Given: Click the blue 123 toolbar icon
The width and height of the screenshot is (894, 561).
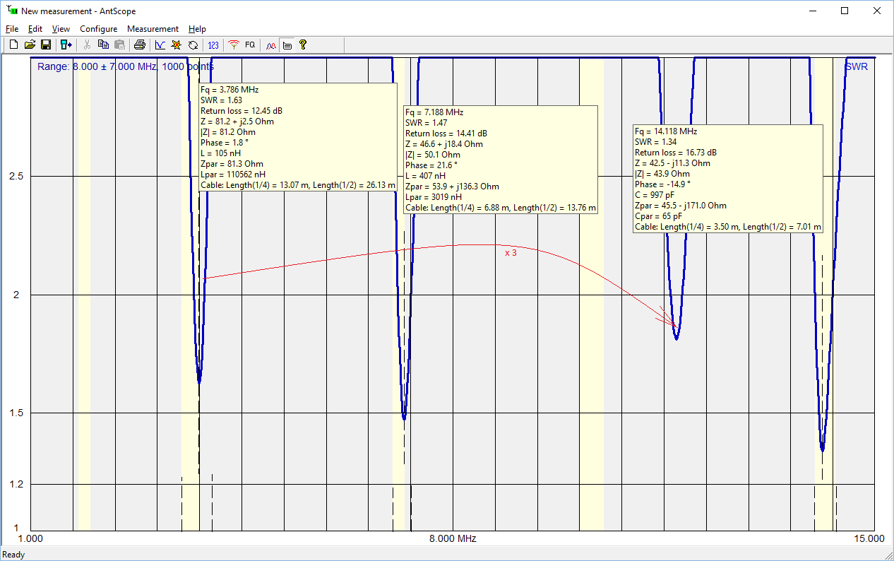Looking at the screenshot, I should (213, 45).
